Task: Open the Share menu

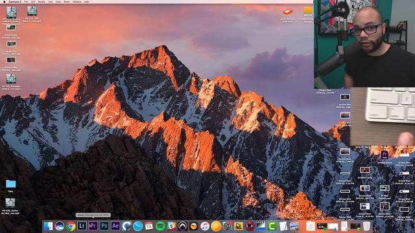Action: [67, 1]
